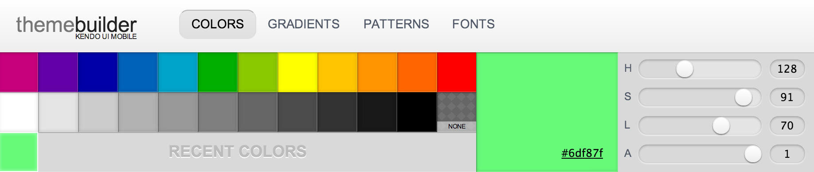Open the Gradients tab
This screenshot has height=172, width=814.
(x=303, y=24)
